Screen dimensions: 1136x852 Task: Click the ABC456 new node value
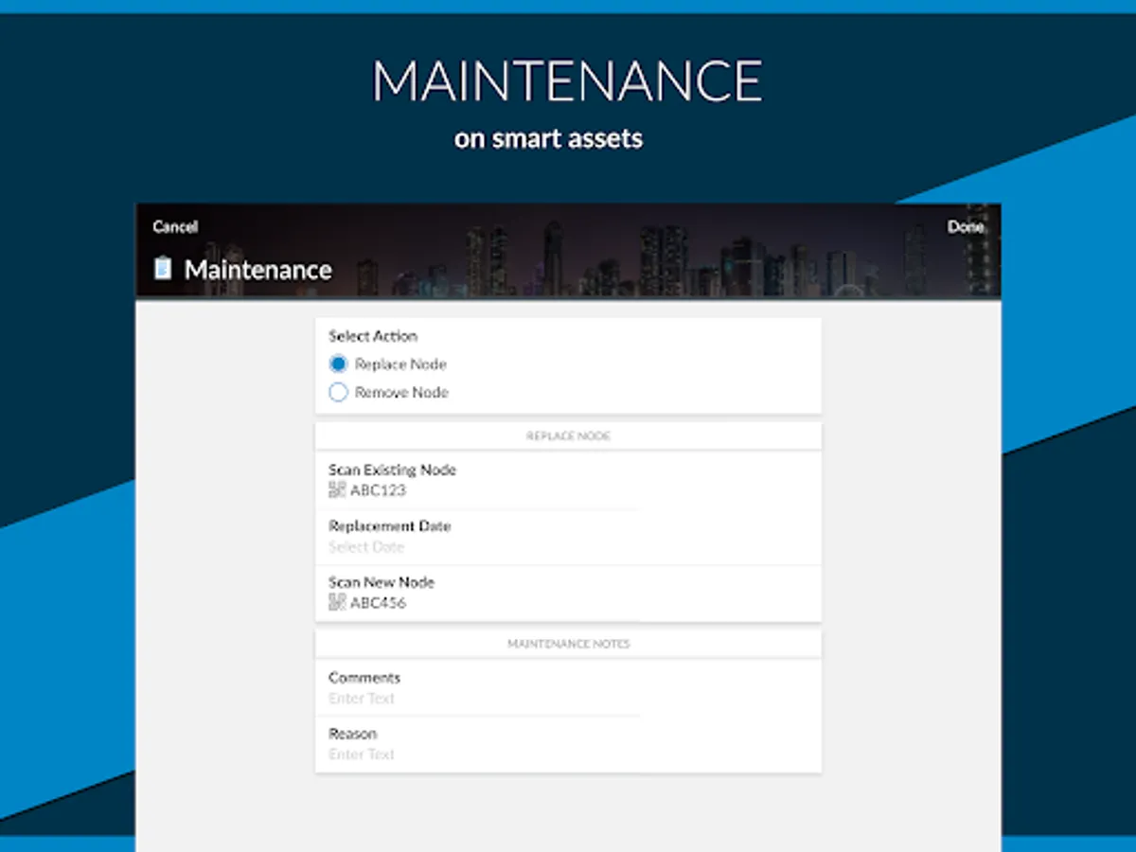(x=378, y=603)
